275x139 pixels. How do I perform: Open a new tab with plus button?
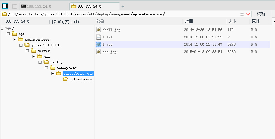pyautogui.click(x=123, y=6)
